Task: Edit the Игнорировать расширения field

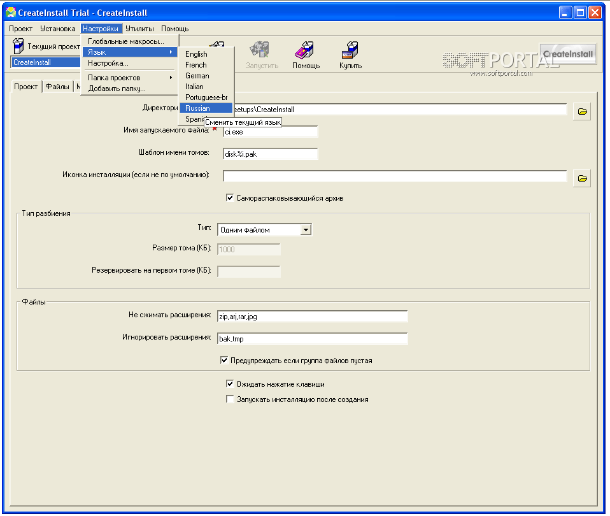Action: [313, 338]
